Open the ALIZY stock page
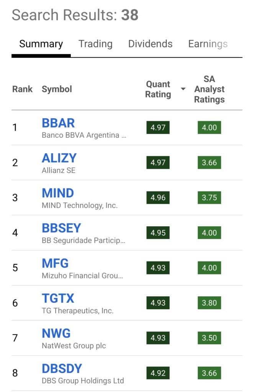The height and width of the screenshot is (392, 254). (x=59, y=158)
